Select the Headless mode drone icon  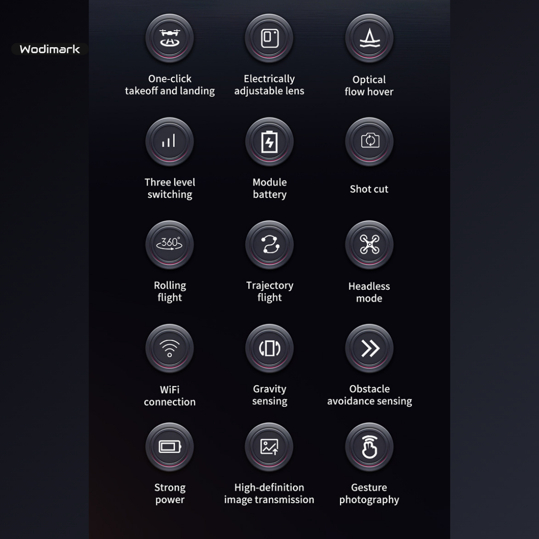[369, 245]
